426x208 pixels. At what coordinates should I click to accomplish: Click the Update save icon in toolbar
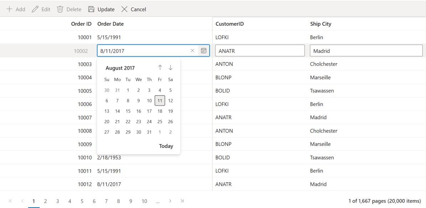point(91,9)
